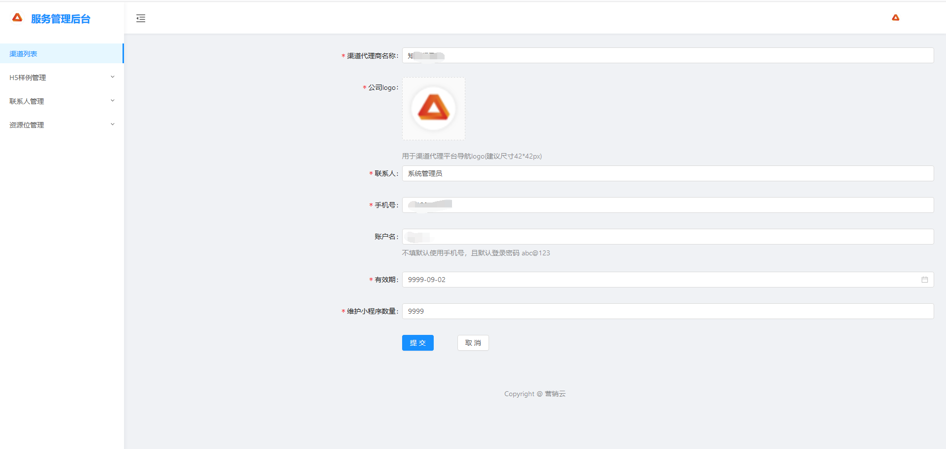
Task: Open the calendar icon in 有效期 field
Action: pos(924,280)
